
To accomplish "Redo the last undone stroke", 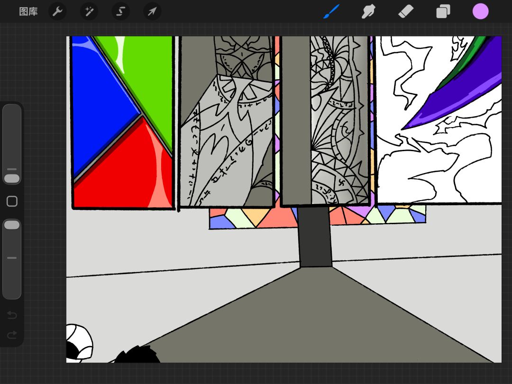I will pyautogui.click(x=12, y=335).
